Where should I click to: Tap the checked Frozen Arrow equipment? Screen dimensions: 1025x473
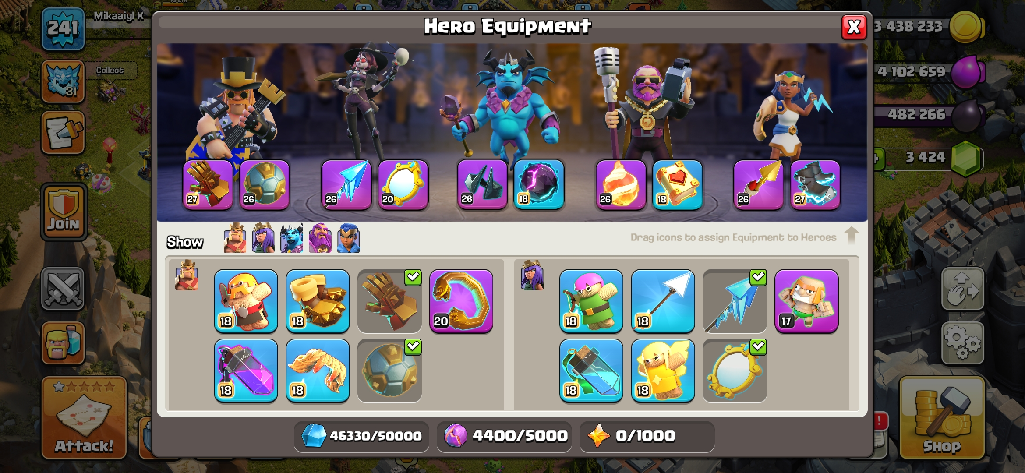tap(735, 301)
